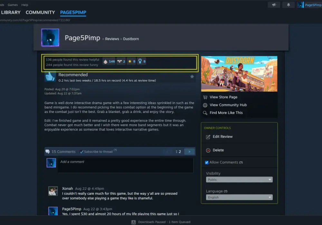Viewport: 322px width, 225px height.
Task: Open the notifications bell icon
Action: tap(288, 5)
